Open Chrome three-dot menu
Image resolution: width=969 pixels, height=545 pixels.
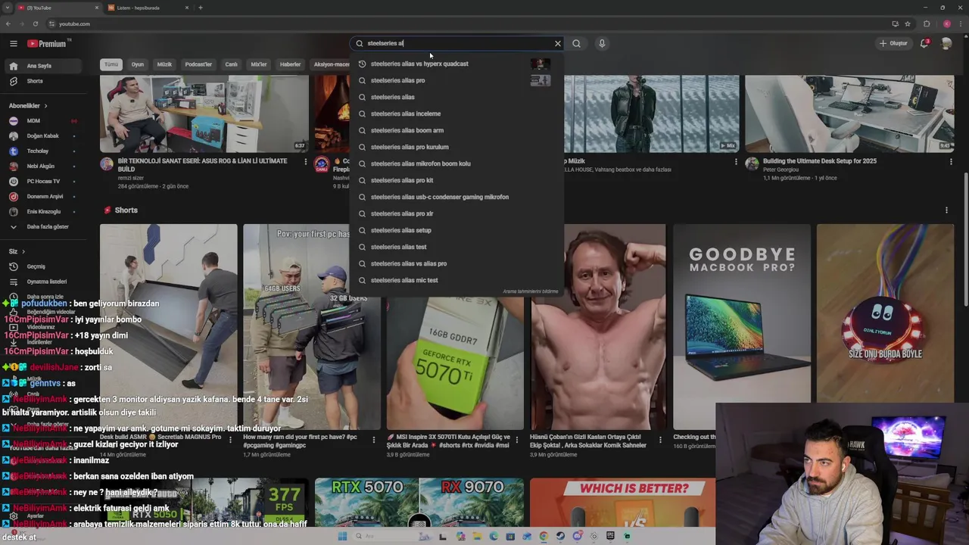coord(961,23)
